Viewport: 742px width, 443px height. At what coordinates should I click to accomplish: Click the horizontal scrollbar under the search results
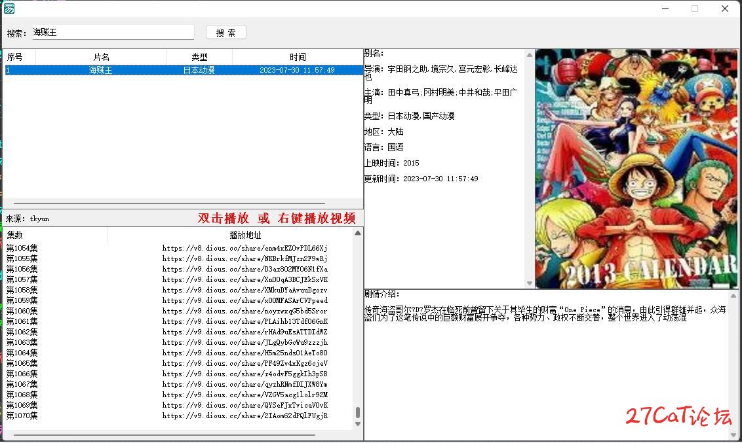(169, 204)
